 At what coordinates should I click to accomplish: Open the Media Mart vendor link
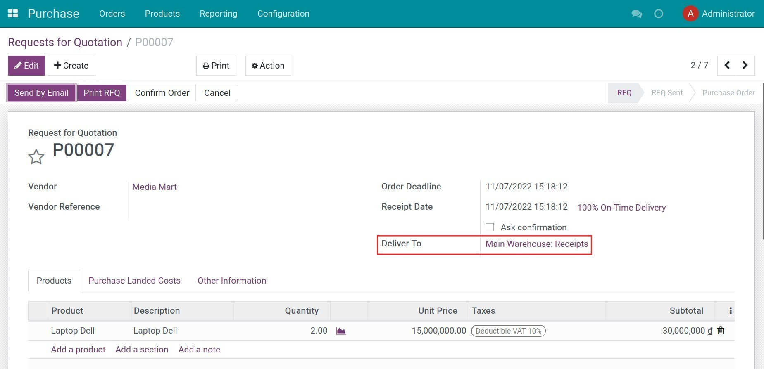[155, 187]
